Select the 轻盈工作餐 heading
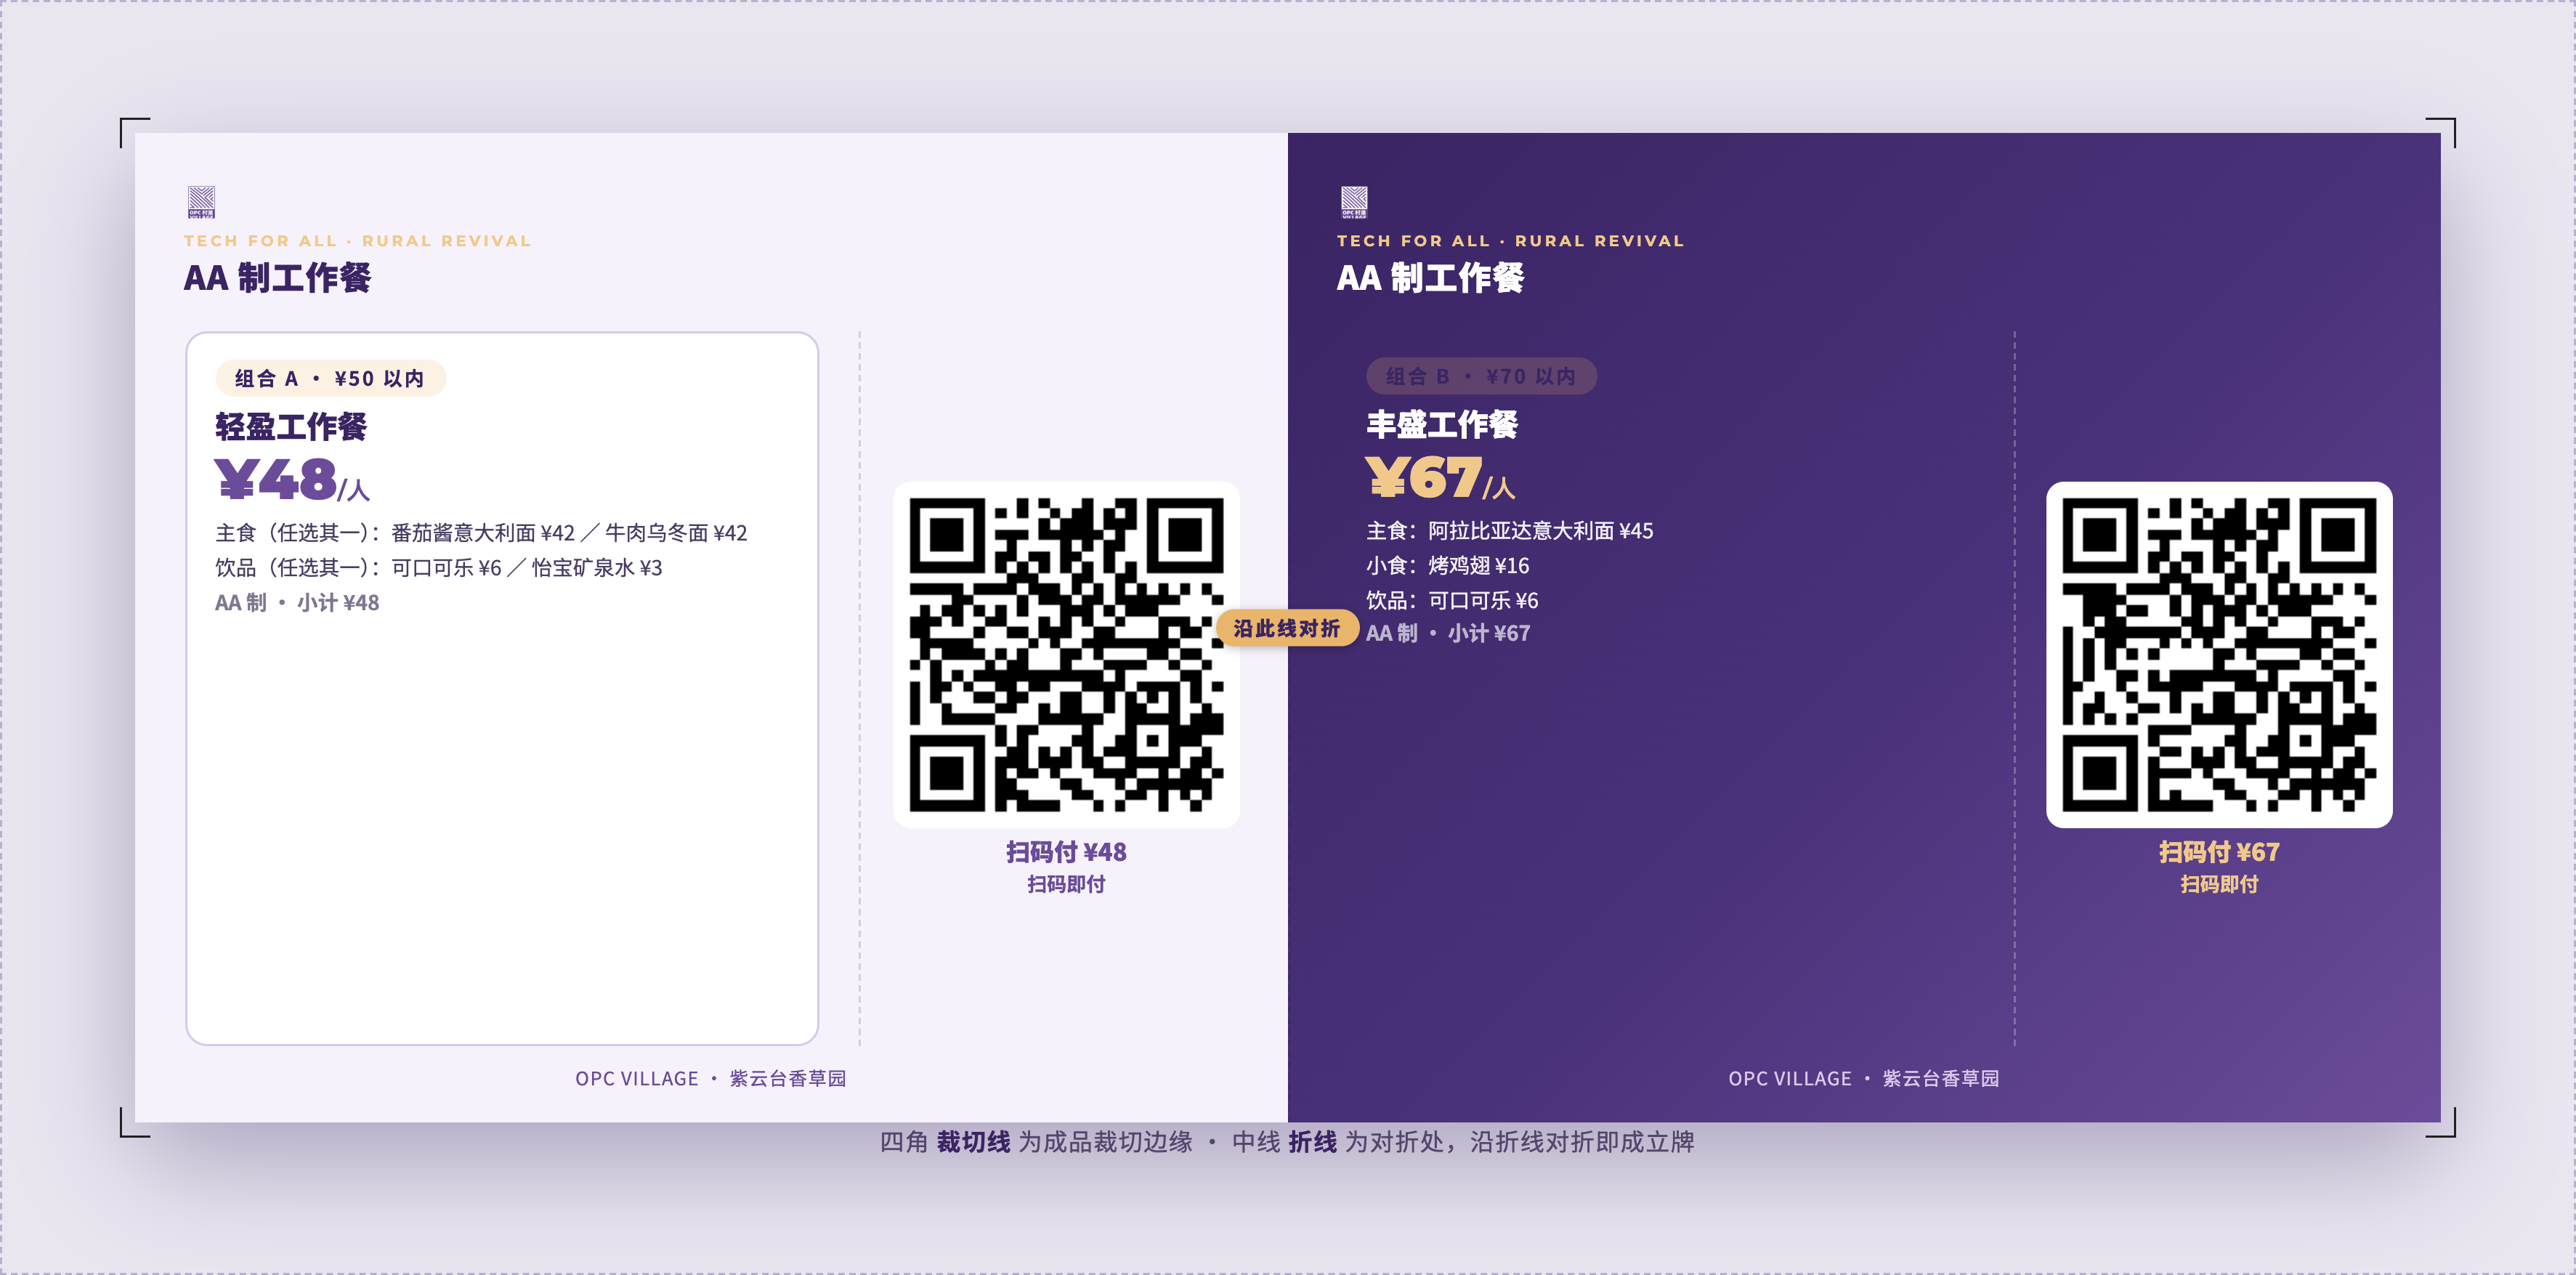Image resolution: width=2576 pixels, height=1275 pixels. click(291, 427)
